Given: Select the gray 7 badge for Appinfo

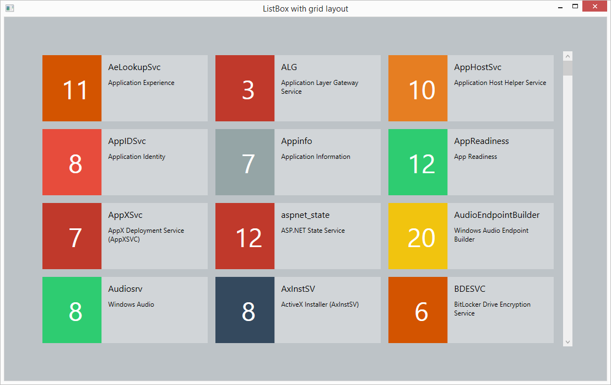Looking at the screenshot, I should [x=245, y=162].
